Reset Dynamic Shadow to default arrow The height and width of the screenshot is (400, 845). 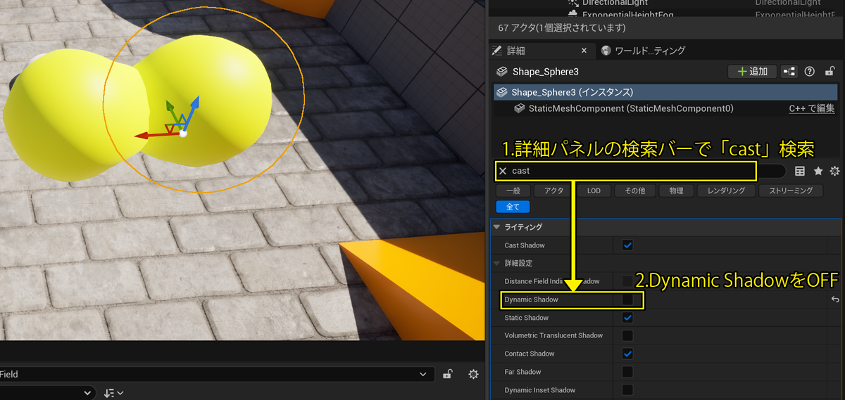(x=835, y=299)
